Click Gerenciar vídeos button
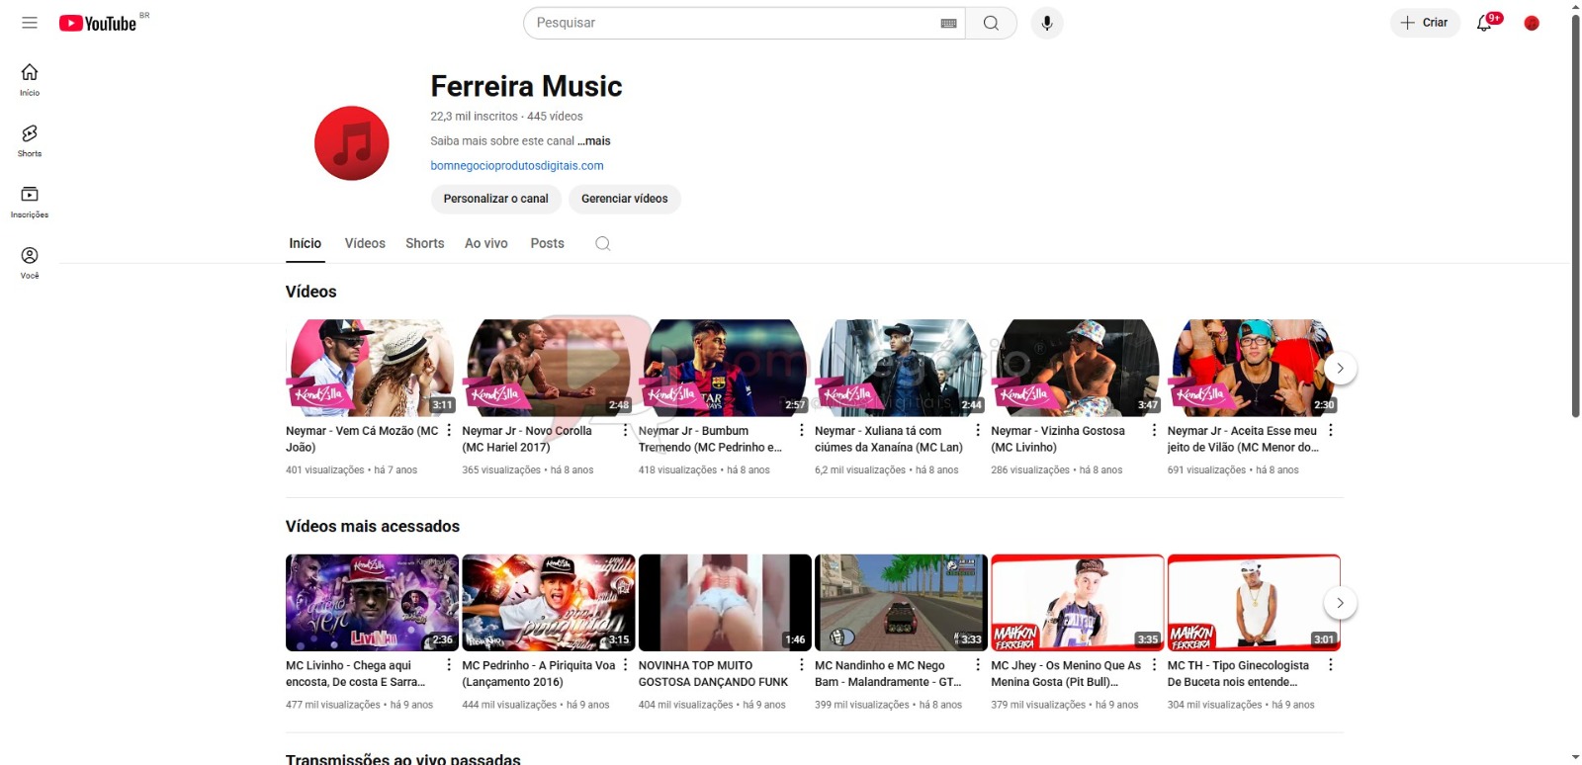1582x765 pixels. pos(625,199)
